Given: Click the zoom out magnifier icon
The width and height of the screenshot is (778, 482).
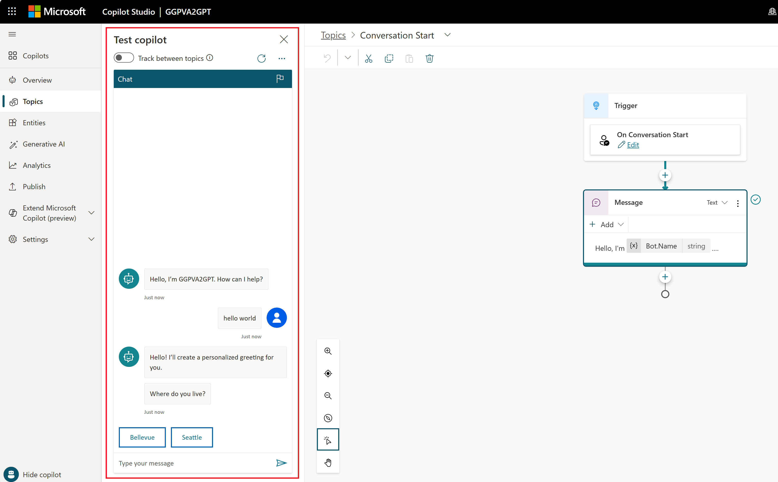Looking at the screenshot, I should click(x=328, y=395).
